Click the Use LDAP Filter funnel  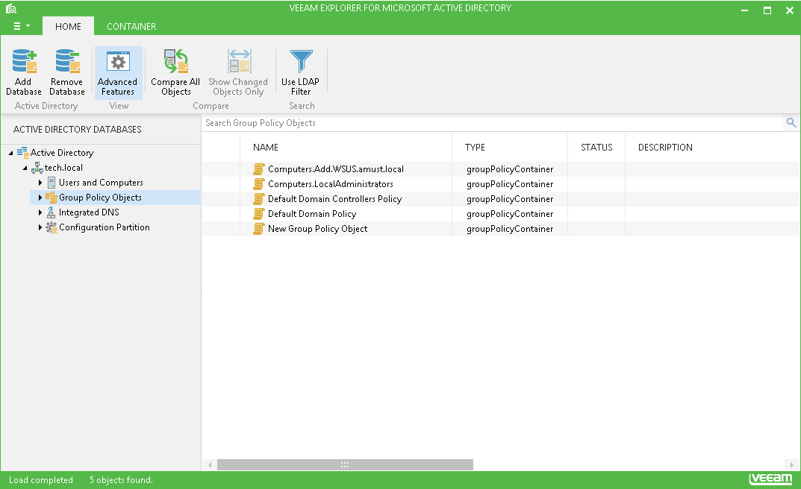pos(301,61)
